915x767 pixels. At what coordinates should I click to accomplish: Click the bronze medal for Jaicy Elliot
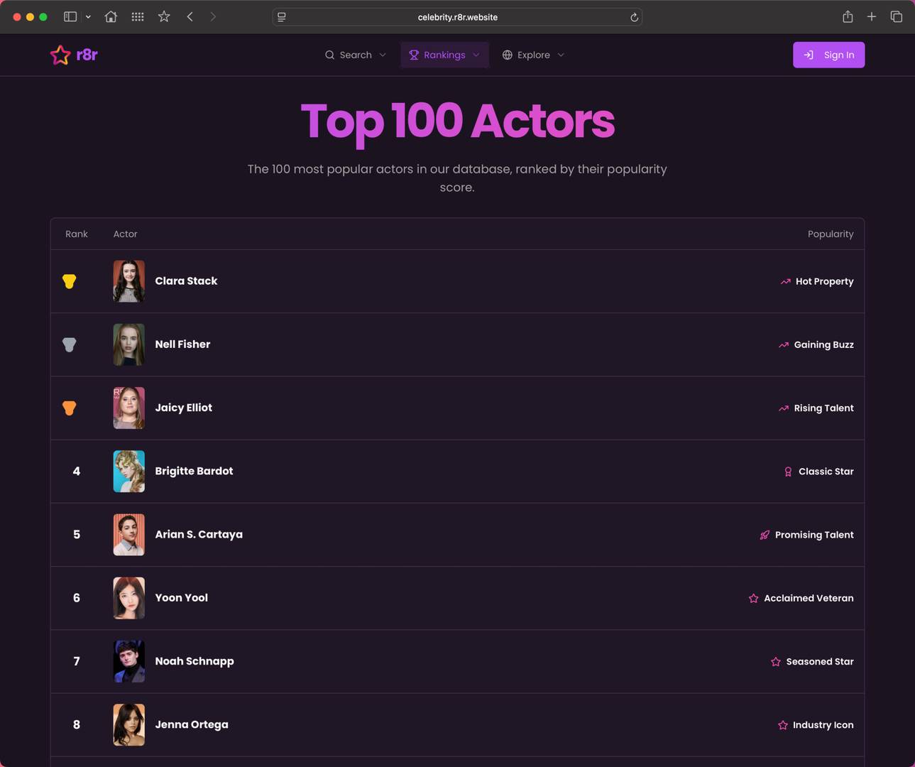69,408
